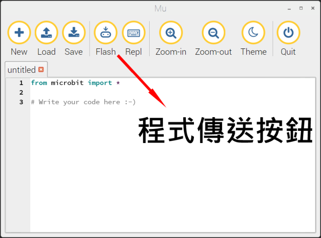Open a file using the Load icon
Viewport: 321px width, 238px height.
tap(47, 33)
